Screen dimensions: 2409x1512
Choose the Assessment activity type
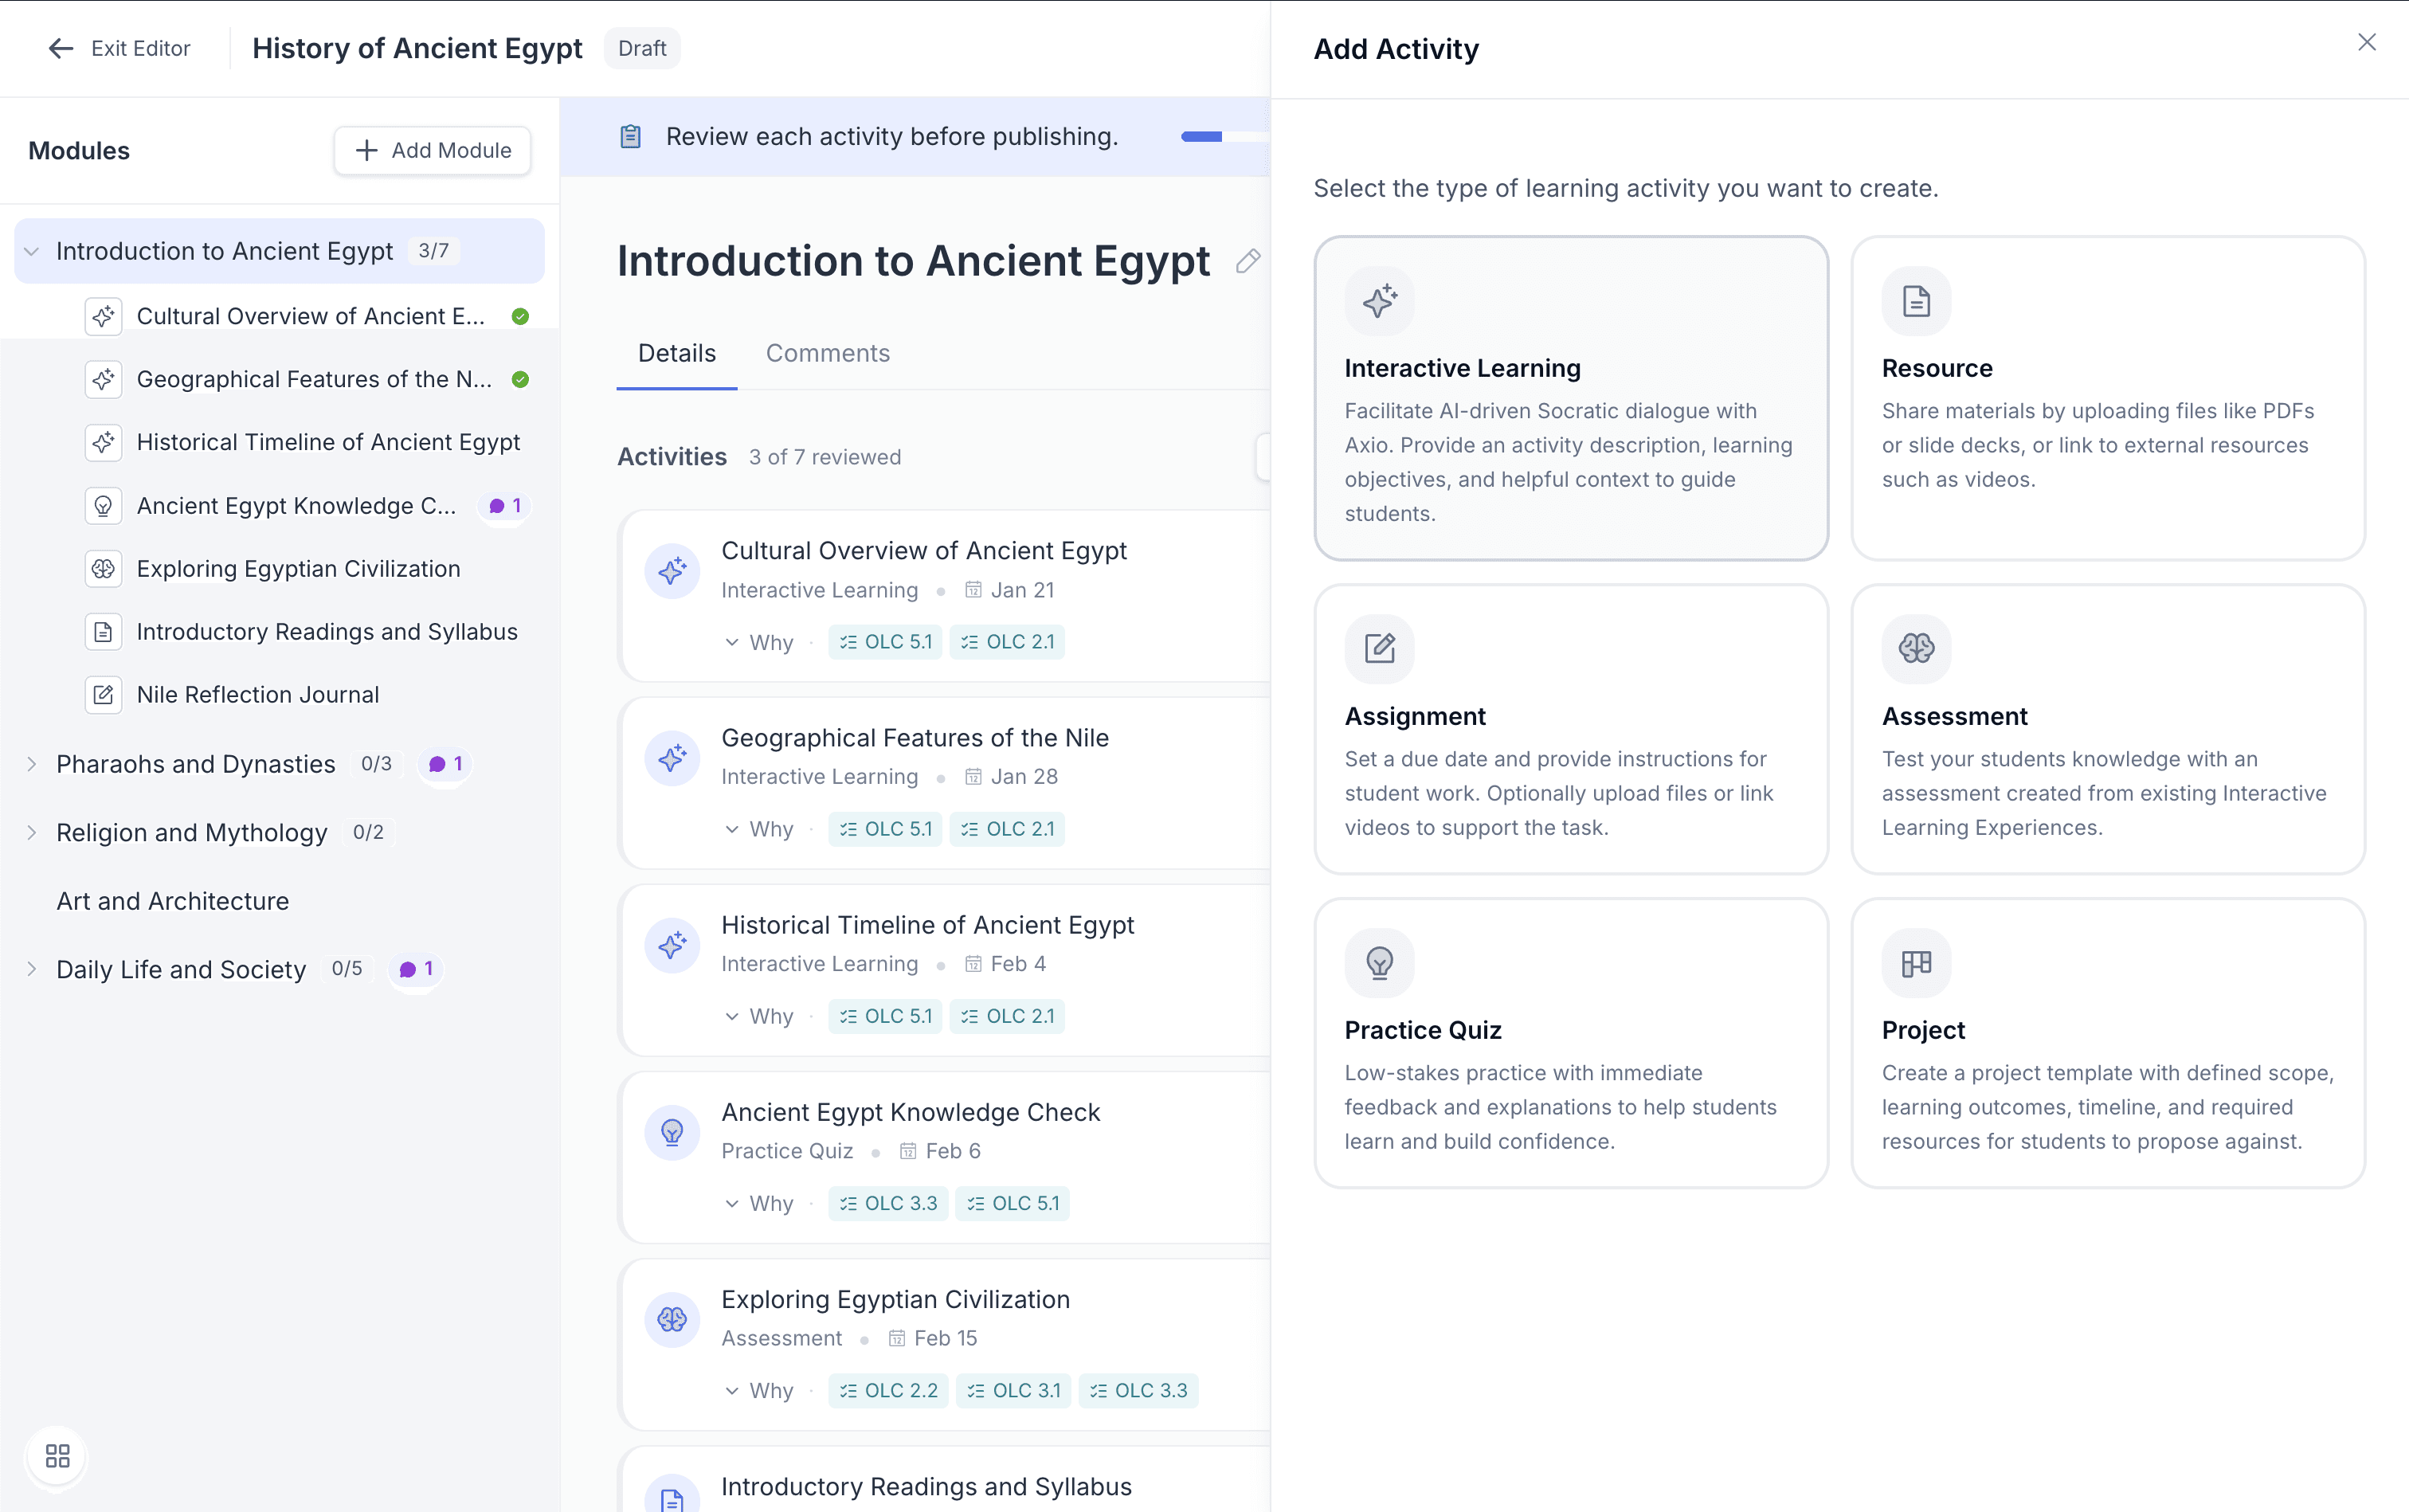pyautogui.click(x=2108, y=729)
